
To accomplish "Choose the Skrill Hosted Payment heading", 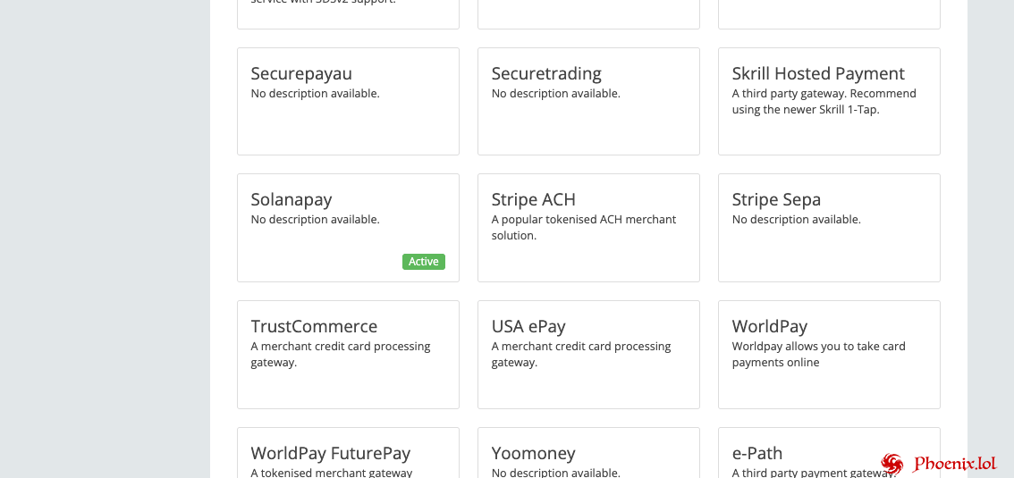I will pyautogui.click(x=818, y=73).
